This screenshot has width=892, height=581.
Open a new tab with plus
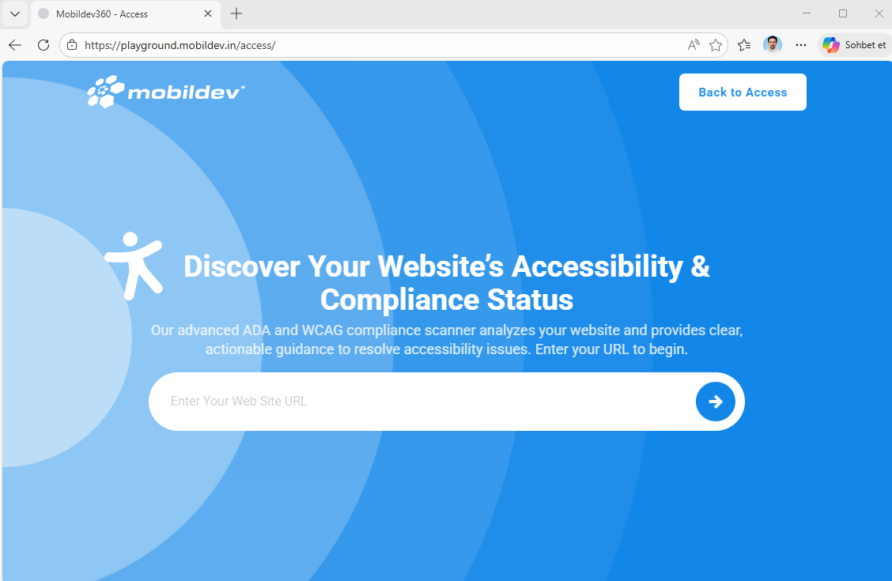pos(236,13)
